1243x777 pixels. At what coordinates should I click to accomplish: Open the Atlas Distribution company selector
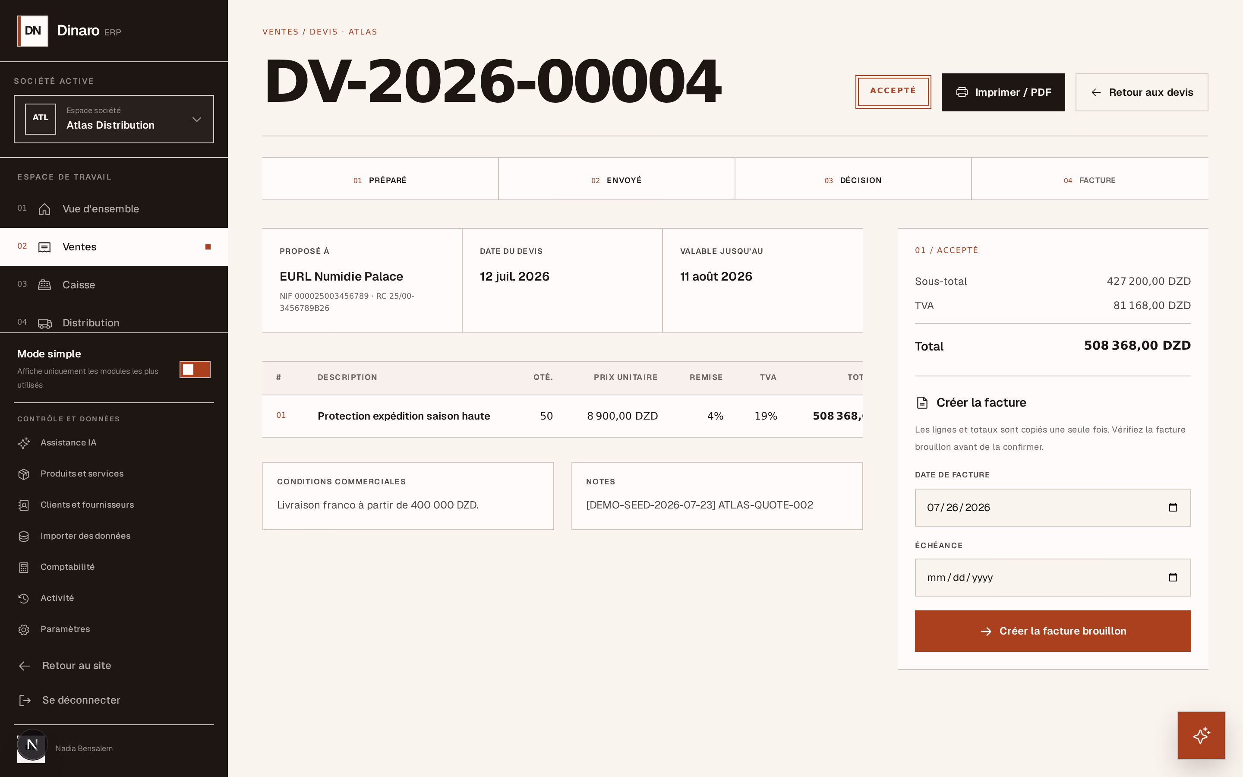point(114,119)
